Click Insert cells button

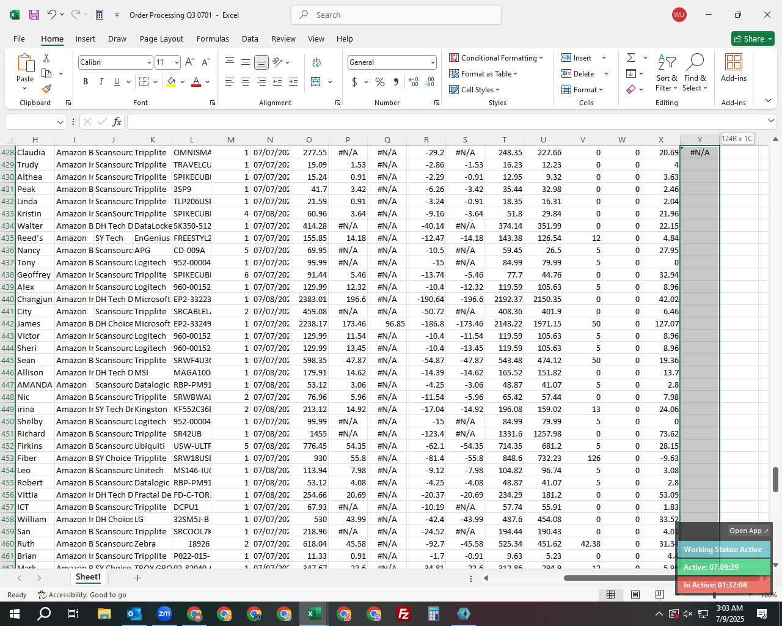pyautogui.click(x=576, y=58)
